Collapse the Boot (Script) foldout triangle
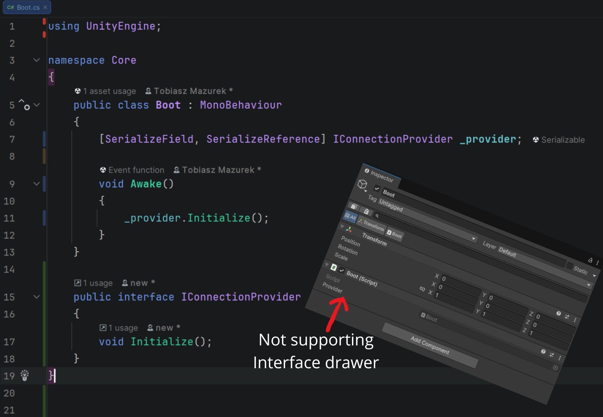603x417 pixels. pyautogui.click(x=327, y=264)
